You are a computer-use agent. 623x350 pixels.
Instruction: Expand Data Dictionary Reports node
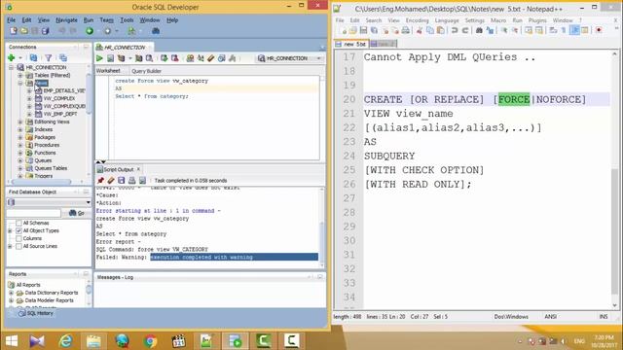click(x=11, y=293)
